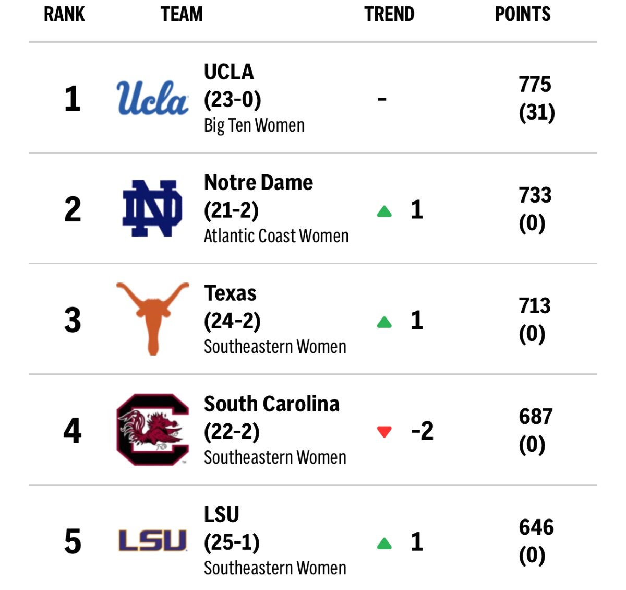Click South Carolina's red down trend arrow
This screenshot has width=626, height=590.
coord(384,432)
